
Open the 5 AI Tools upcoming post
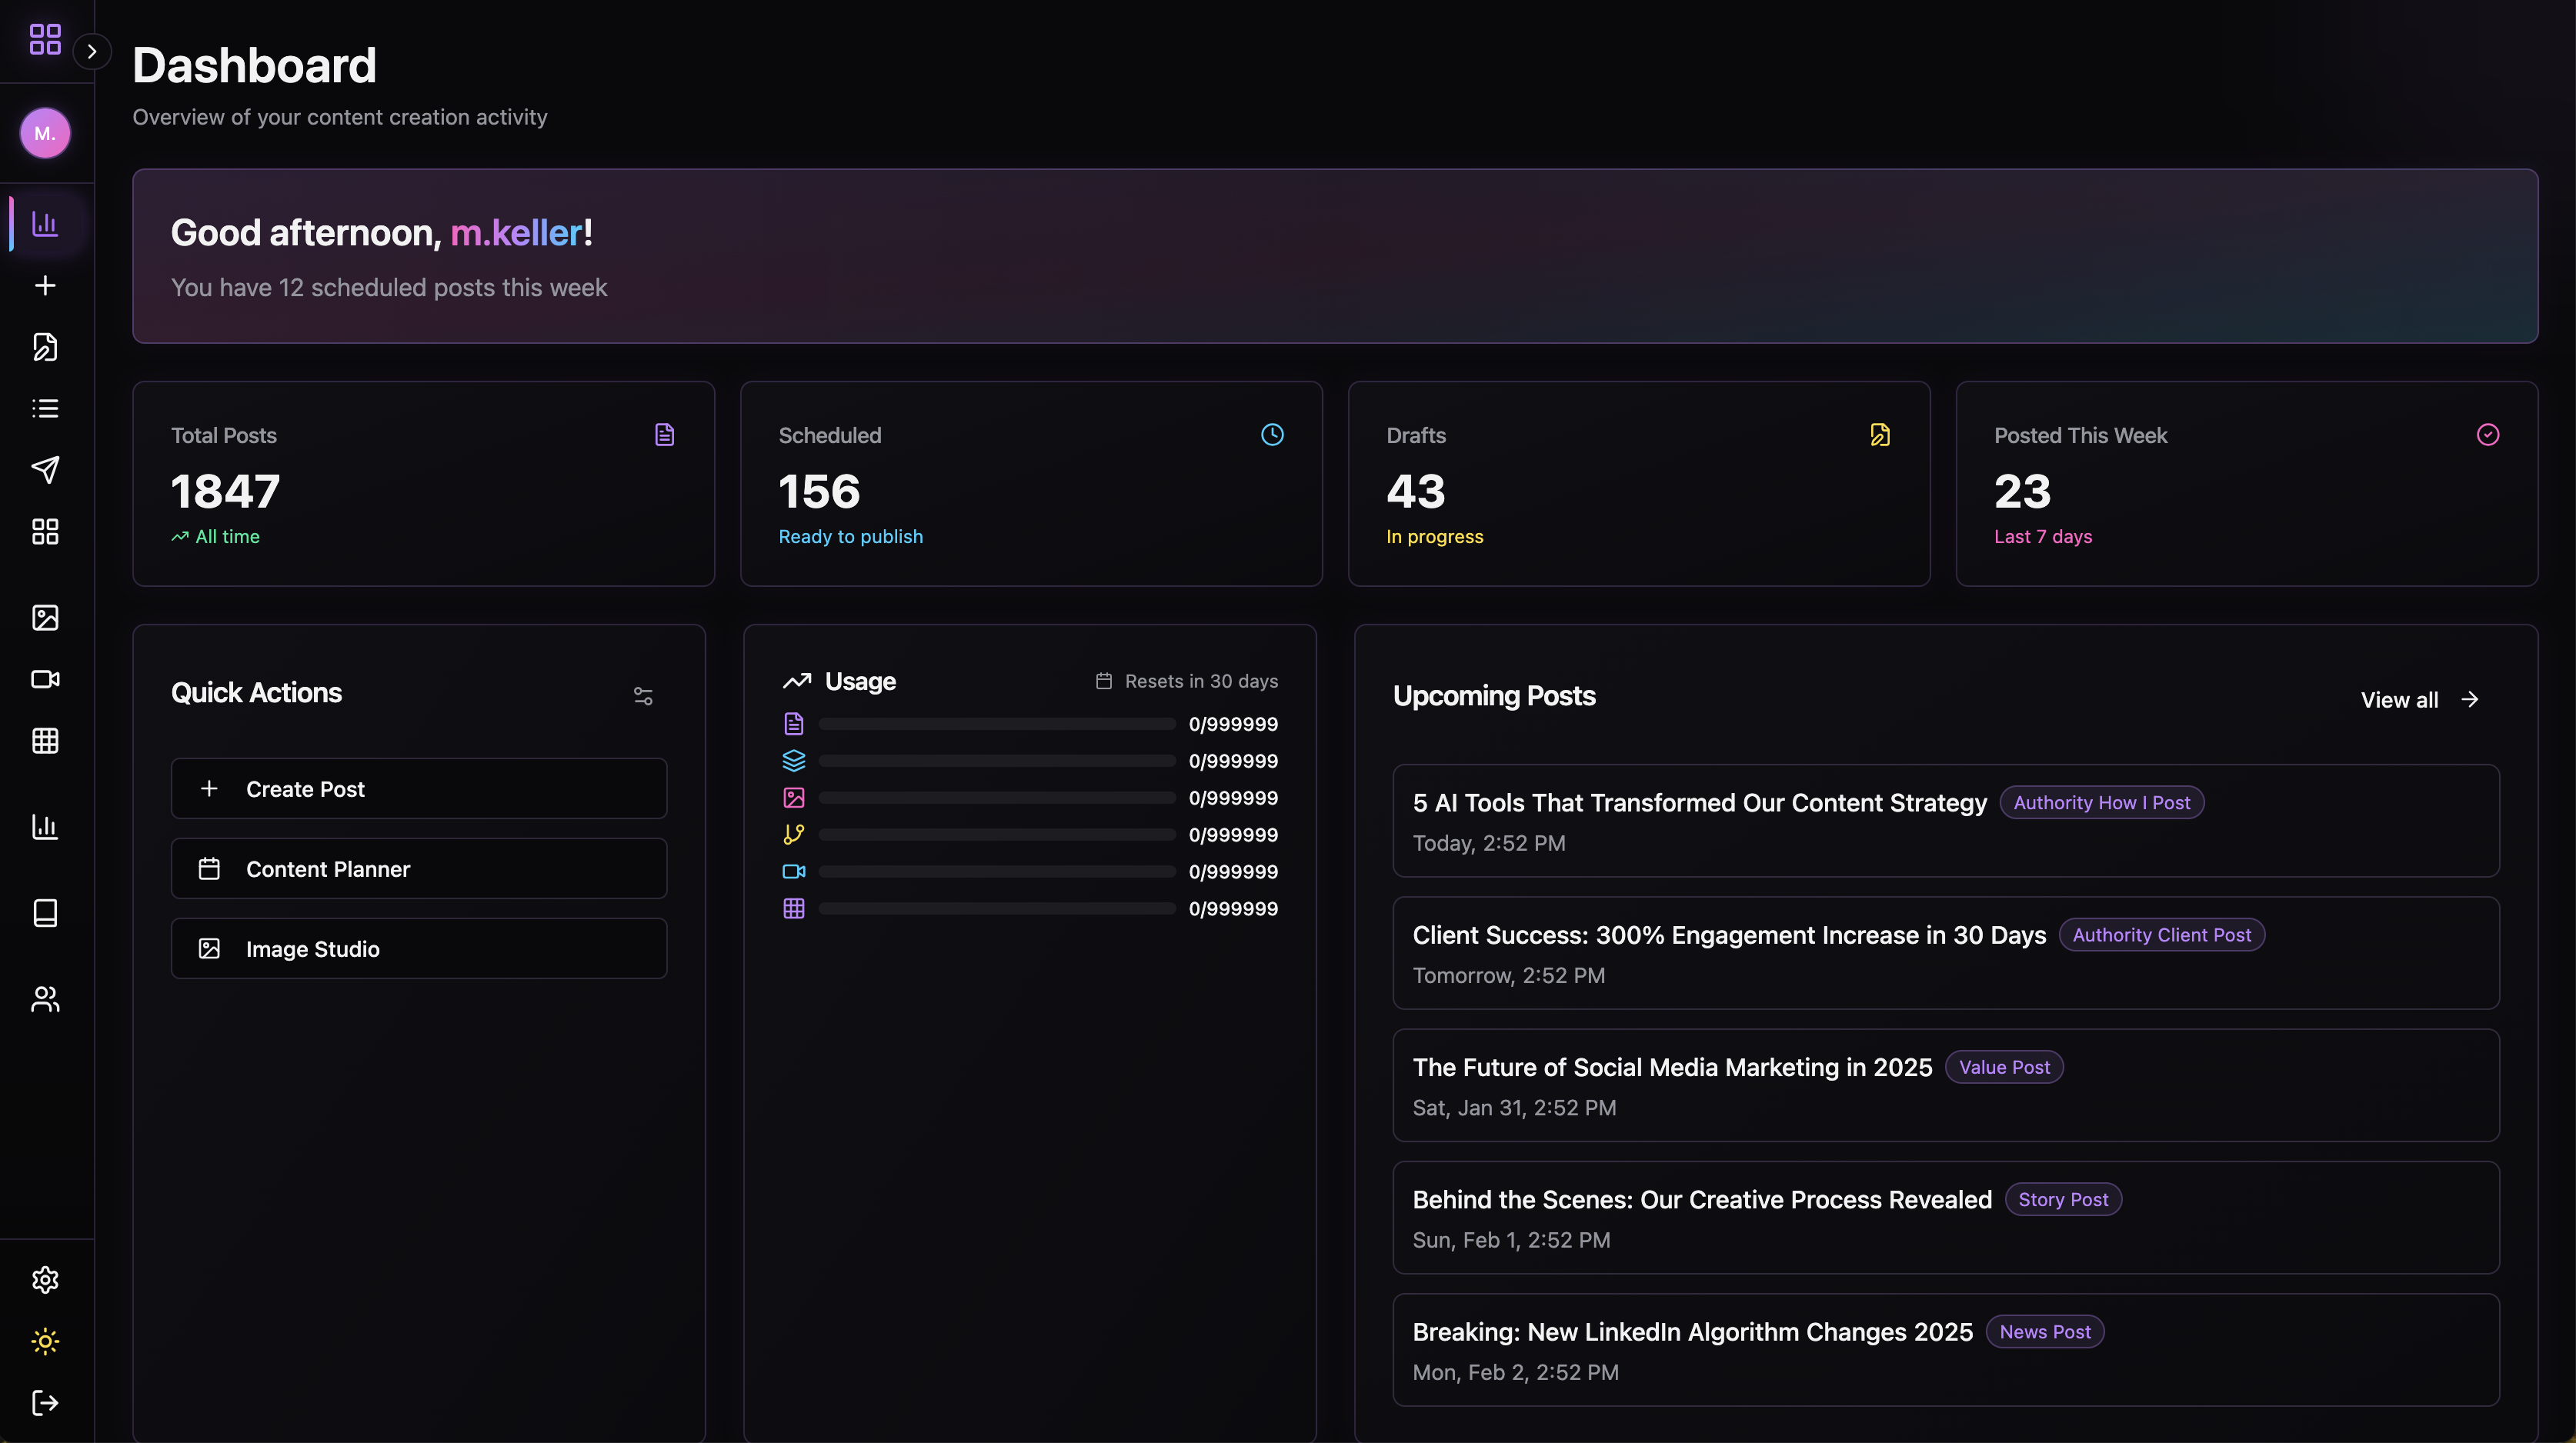1698,804
